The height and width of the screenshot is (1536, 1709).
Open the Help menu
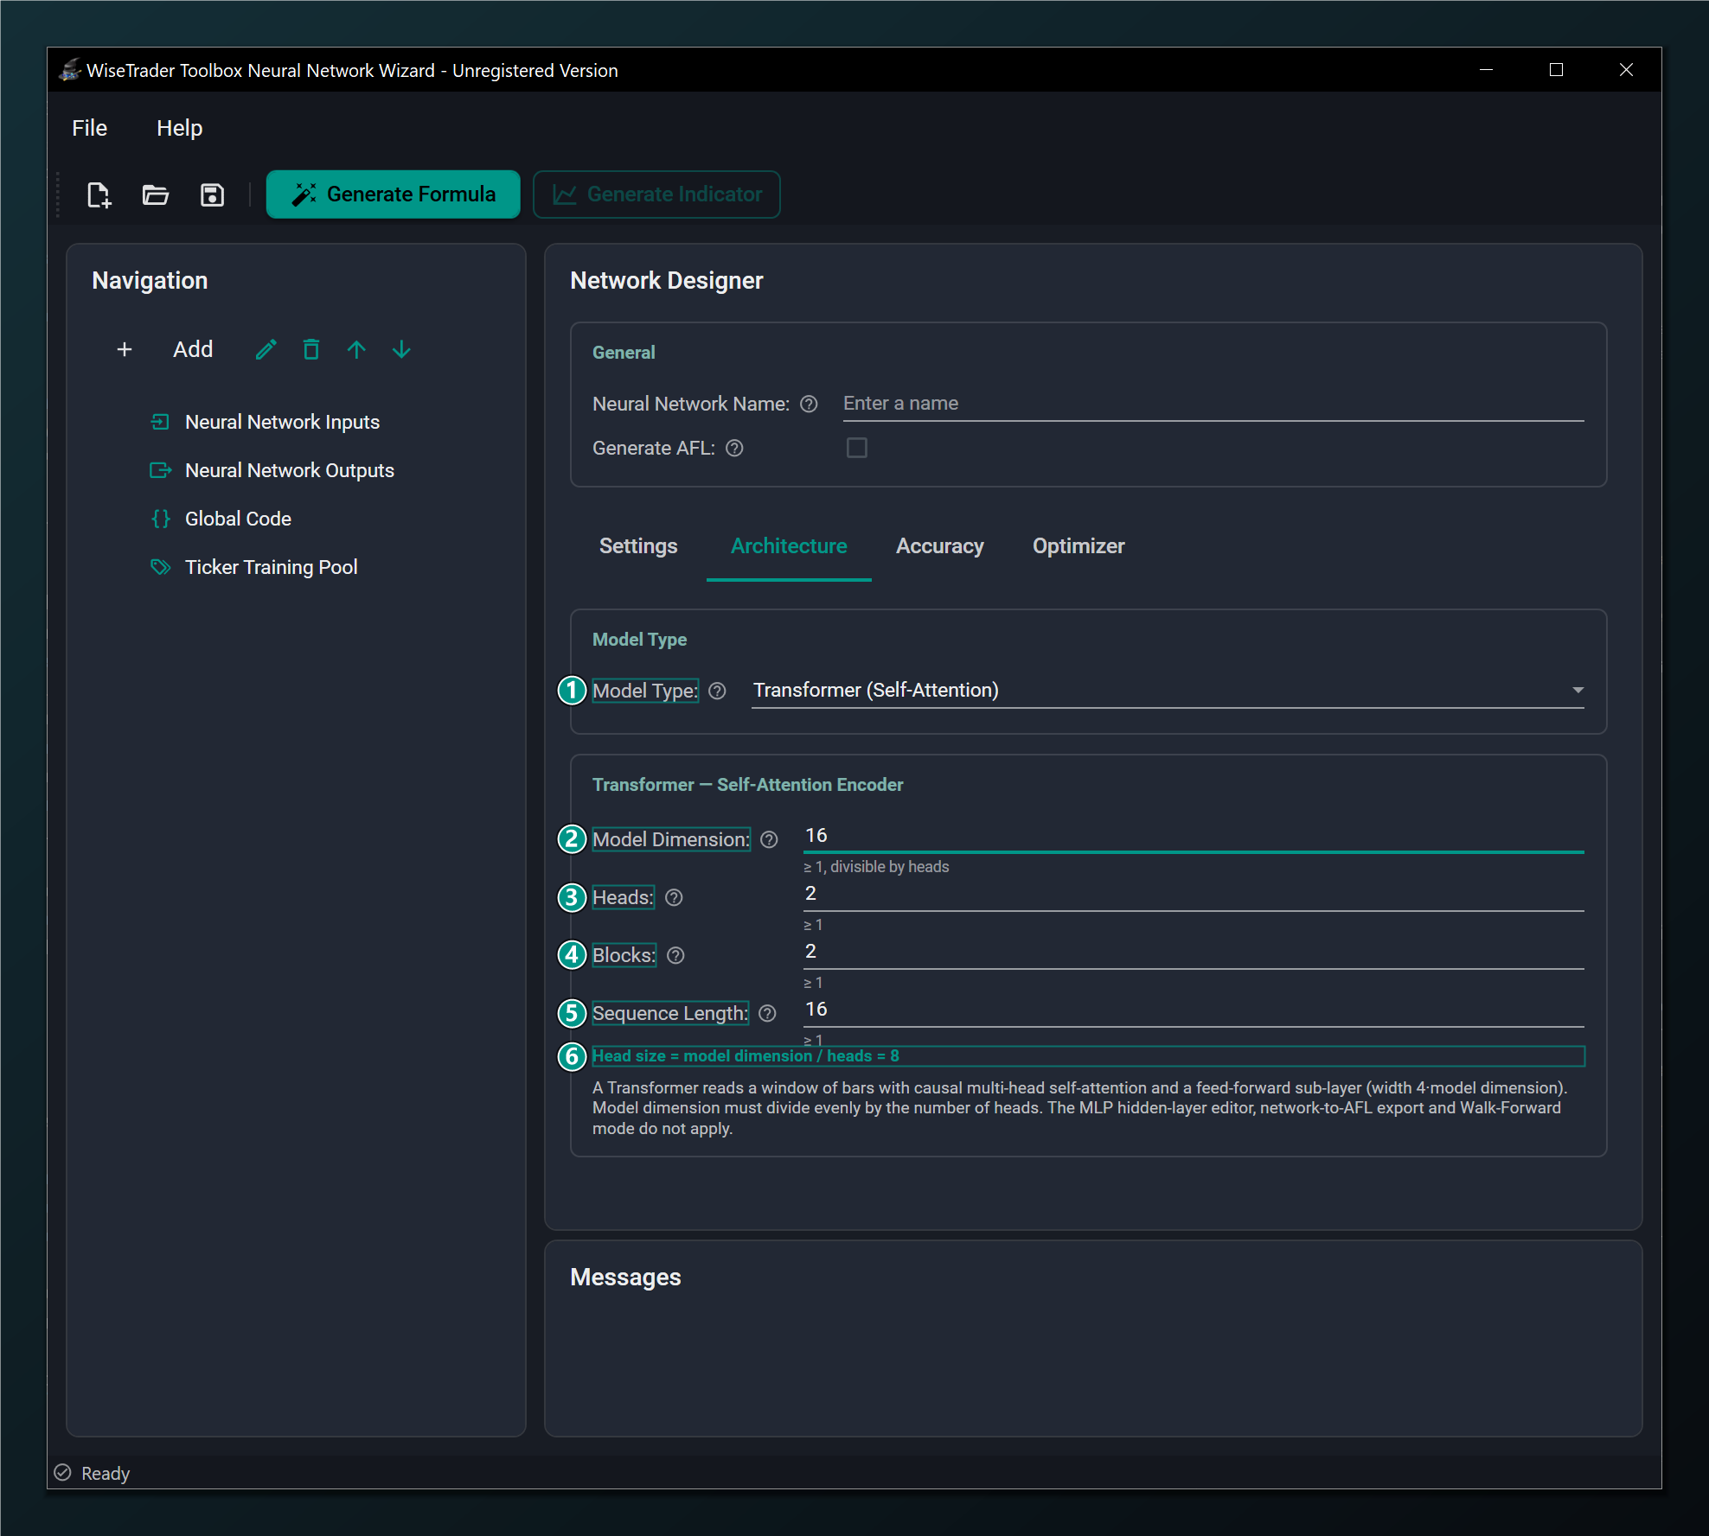pos(179,128)
